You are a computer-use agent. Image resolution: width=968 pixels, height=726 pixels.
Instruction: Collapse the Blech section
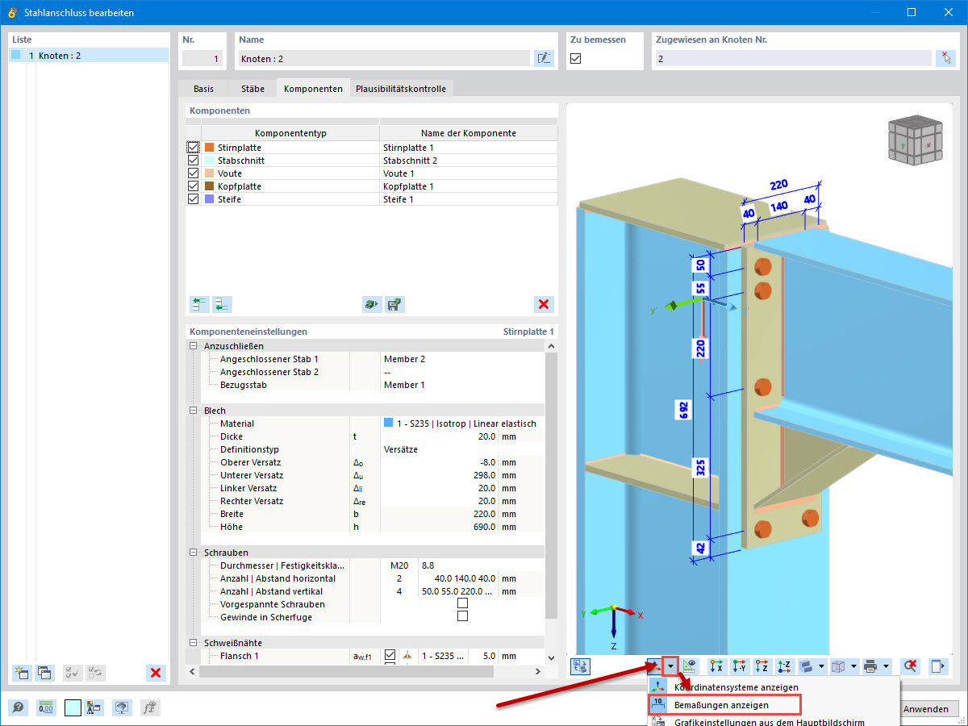(x=194, y=411)
